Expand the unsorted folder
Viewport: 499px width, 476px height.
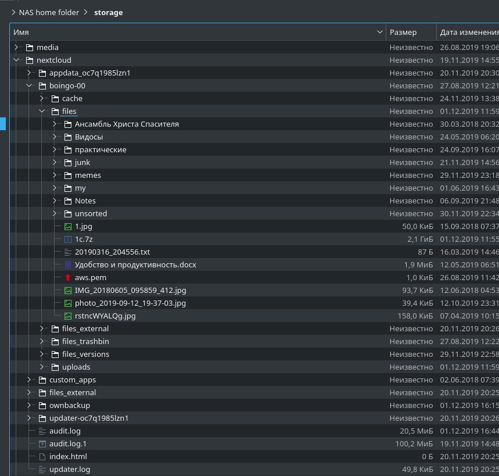tap(55, 213)
